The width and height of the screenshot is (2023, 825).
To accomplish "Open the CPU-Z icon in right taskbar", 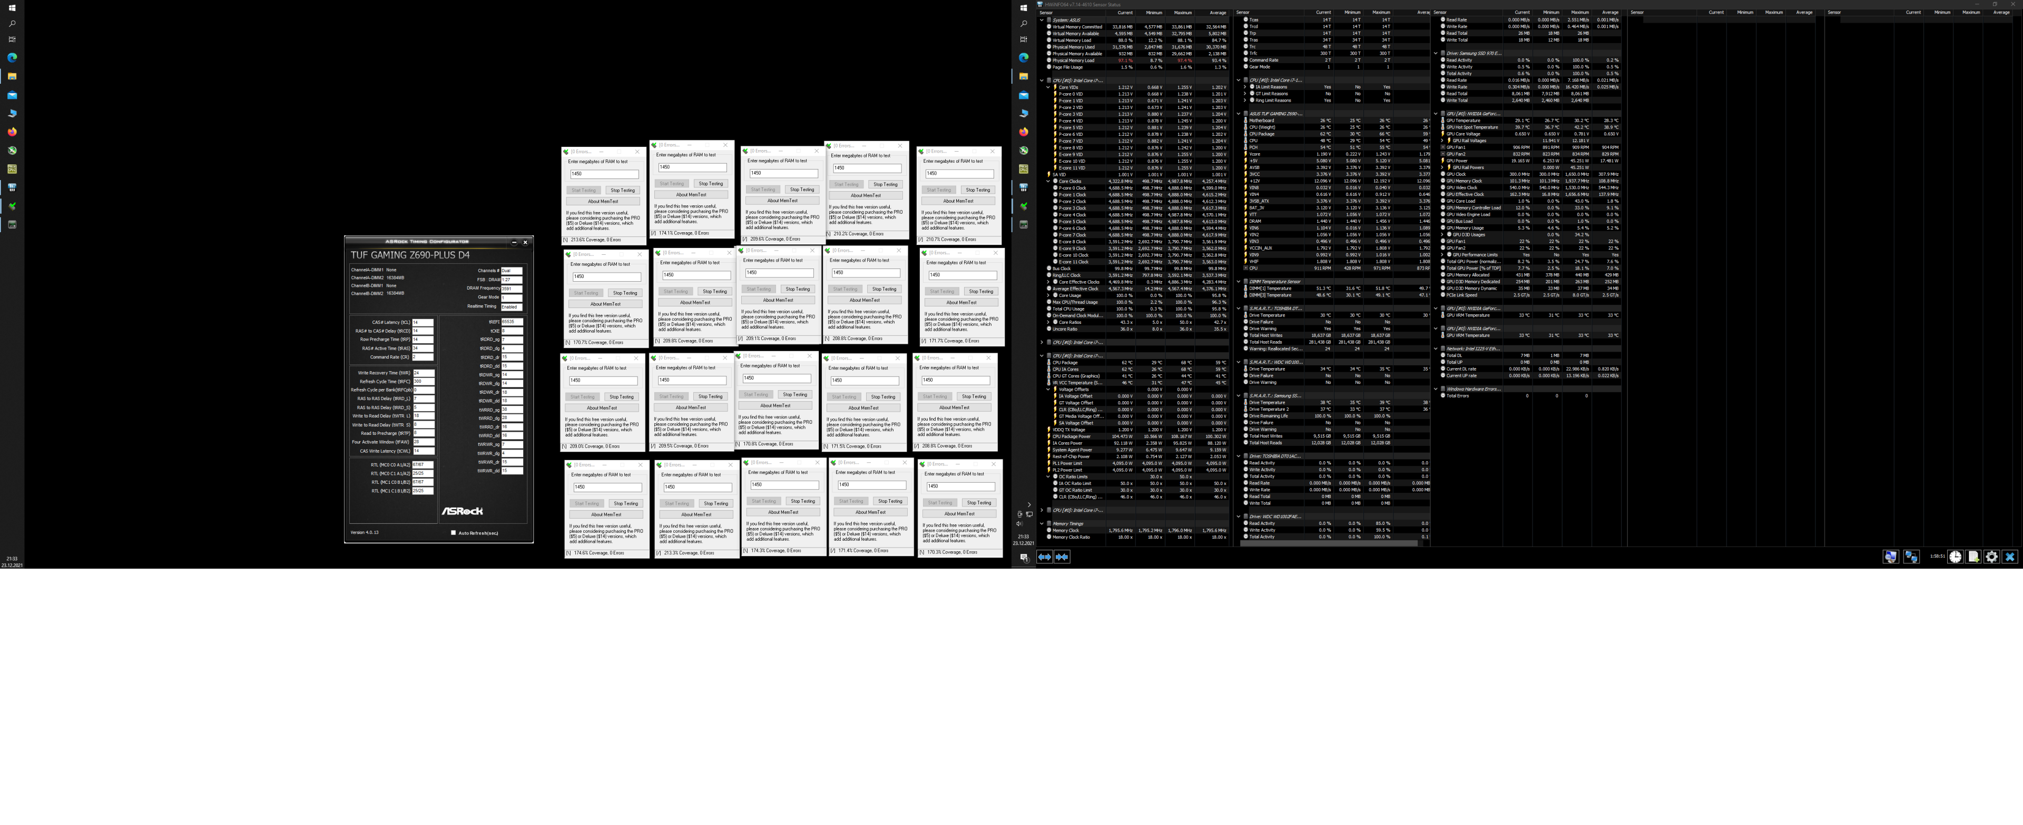I will click(1023, 169).
